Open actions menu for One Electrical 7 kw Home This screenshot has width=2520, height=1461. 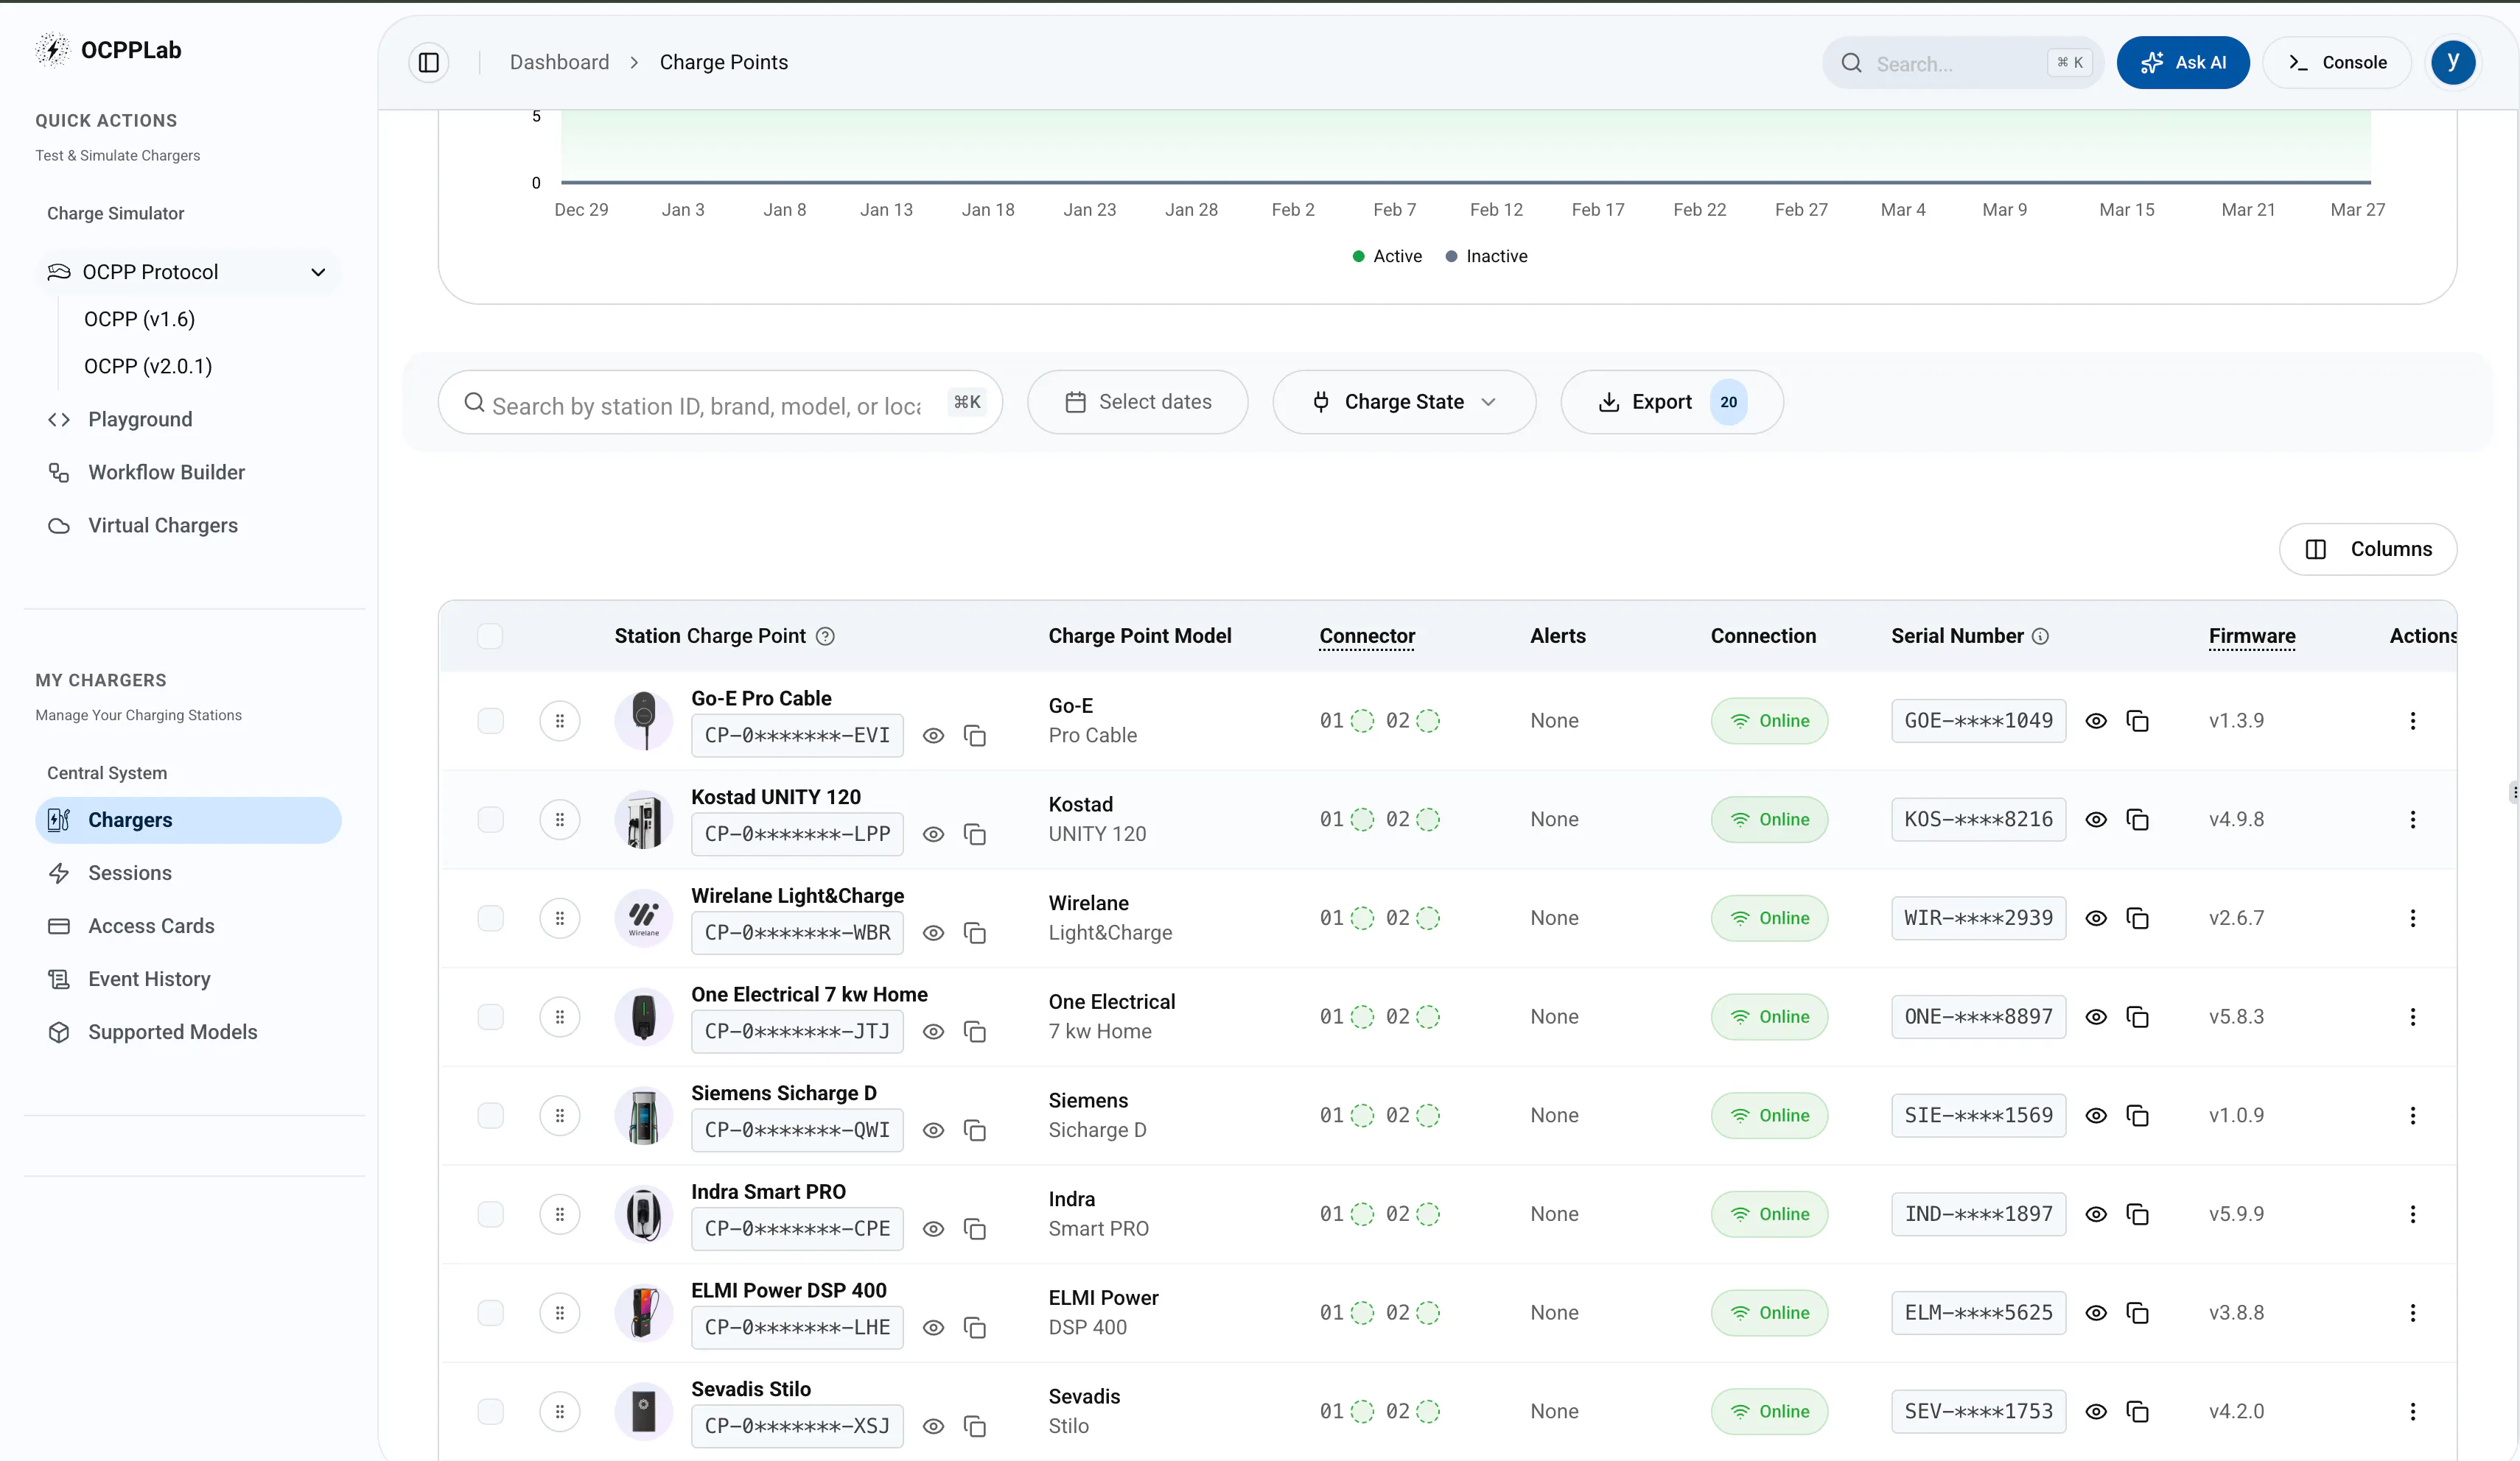(2412, 1016)
